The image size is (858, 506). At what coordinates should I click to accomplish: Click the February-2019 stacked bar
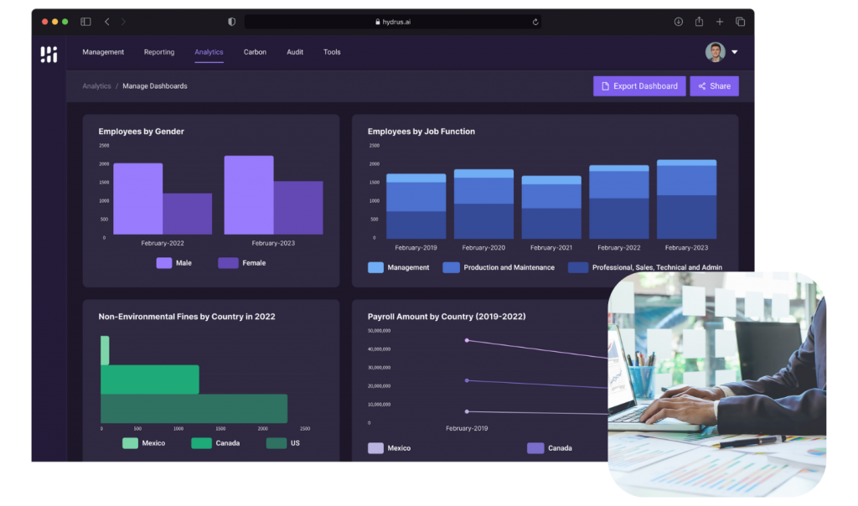click(416, 206)
